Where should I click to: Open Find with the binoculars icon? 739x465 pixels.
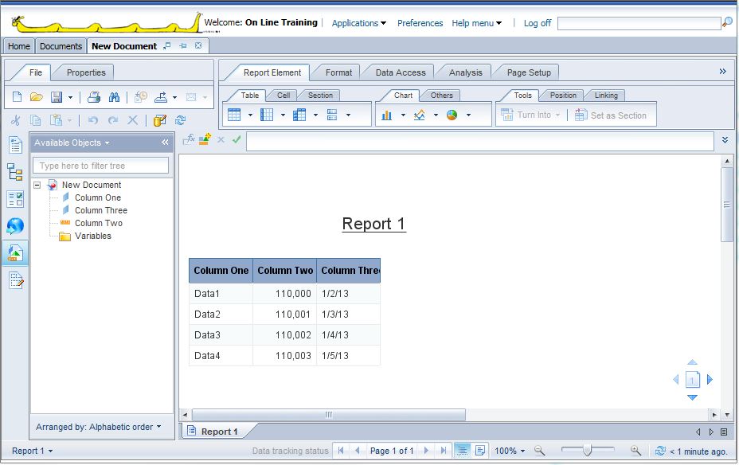[114, 97]
